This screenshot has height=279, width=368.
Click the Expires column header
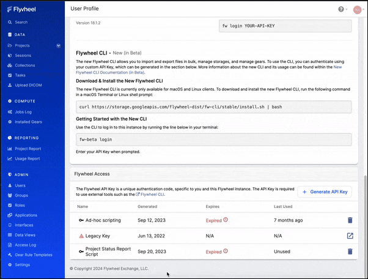[212, 207]
